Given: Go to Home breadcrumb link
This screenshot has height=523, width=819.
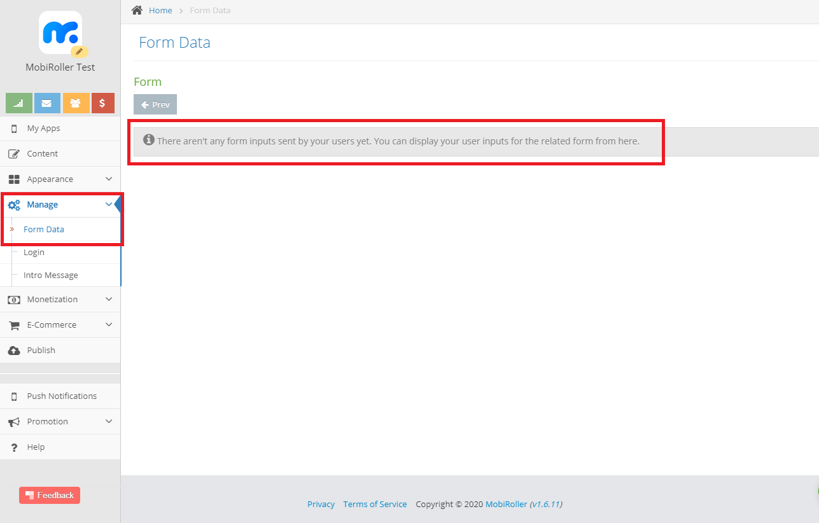Looking at the screenshot, I should click(160, 10).
